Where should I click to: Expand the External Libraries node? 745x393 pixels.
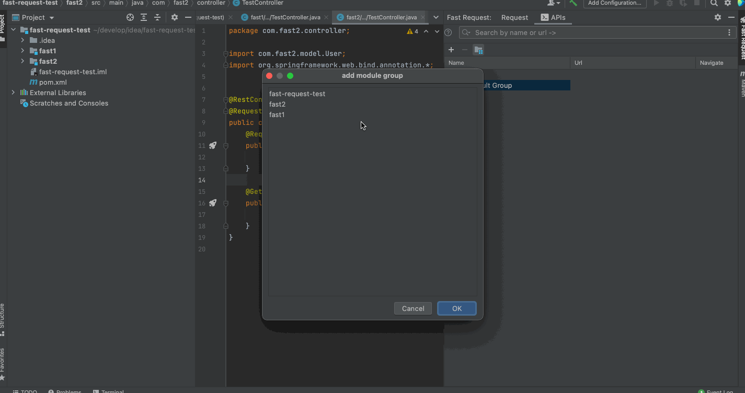(13, 93)
